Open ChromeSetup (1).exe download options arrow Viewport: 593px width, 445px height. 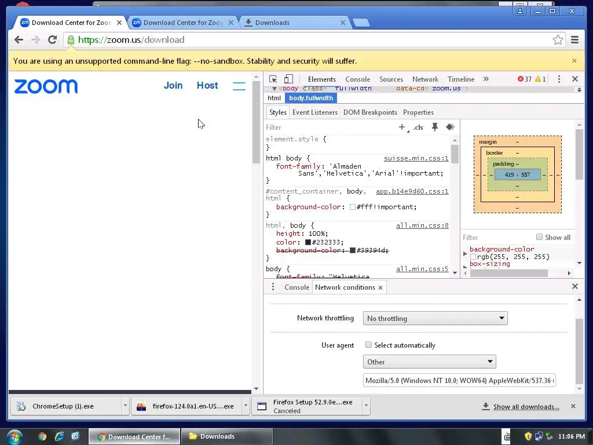point(125,406)
